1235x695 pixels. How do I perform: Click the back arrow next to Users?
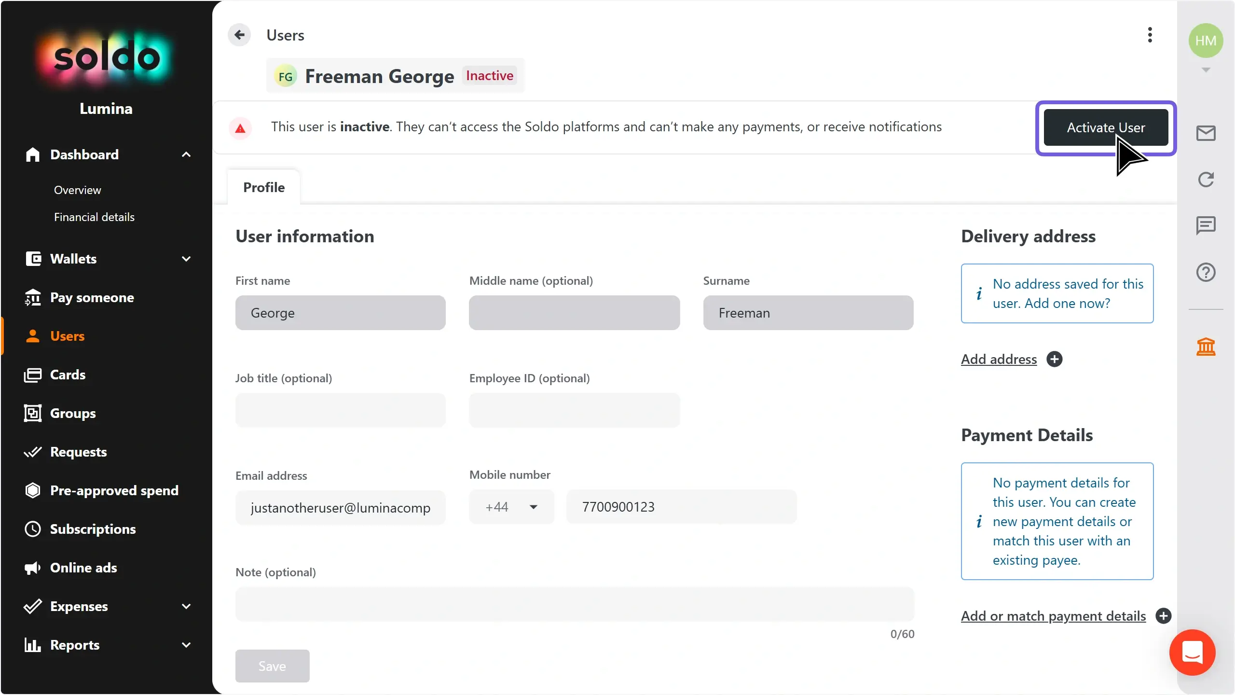click(x=239, y=35)
